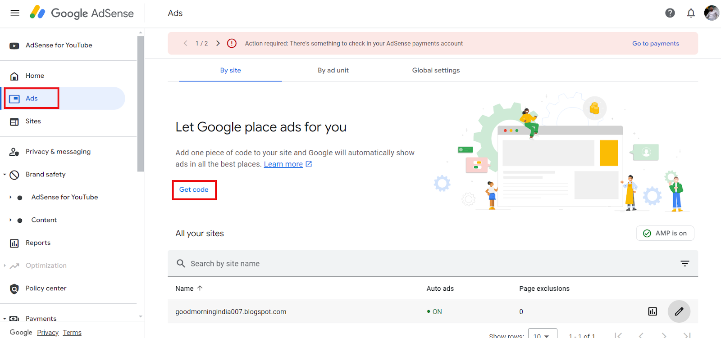721x338 pixels.
Task: Click the Auto ads ON status
Action: 434,311
